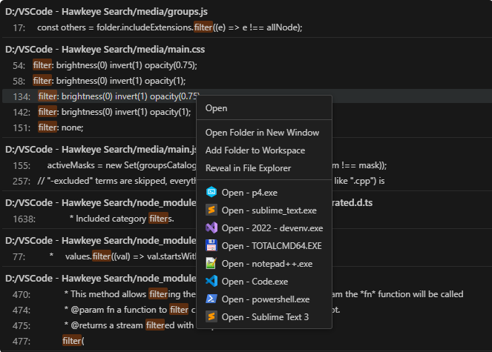Image resolution: width=492 pixels, height=352 pixels.
Task: Choose Open in the context menu
Action: click(x=264, y=108)
